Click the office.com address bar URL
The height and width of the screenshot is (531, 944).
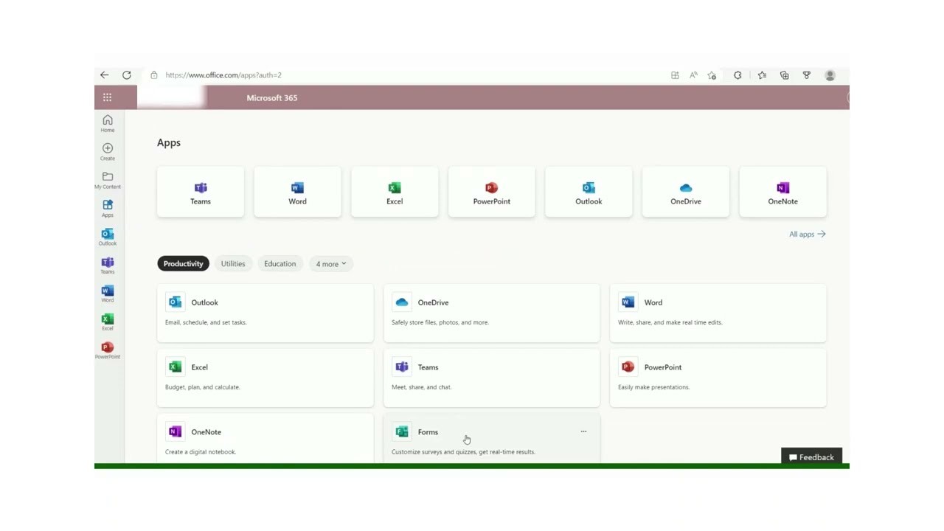(x=223, y=75)
